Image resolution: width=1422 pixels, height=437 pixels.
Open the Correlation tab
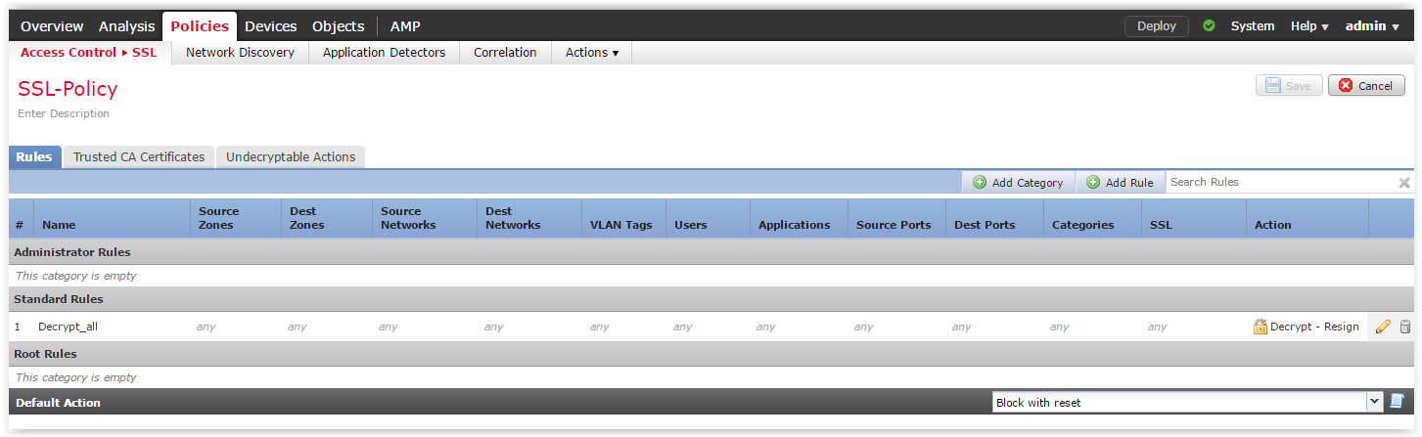(x=505, y=53)
